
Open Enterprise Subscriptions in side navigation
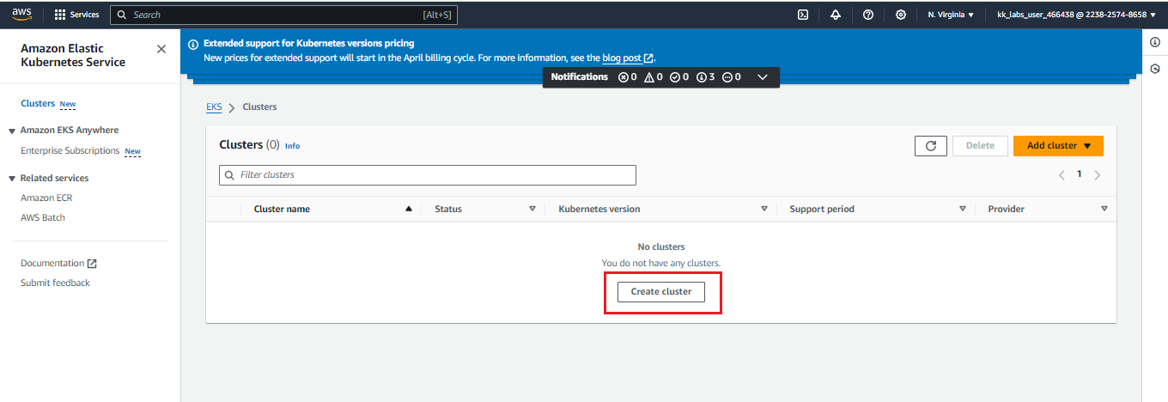point(70,150)
